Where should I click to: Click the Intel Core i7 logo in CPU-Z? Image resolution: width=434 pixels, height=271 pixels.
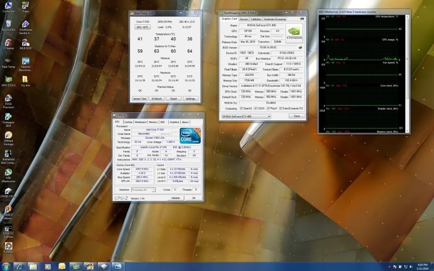coord(190,135)
